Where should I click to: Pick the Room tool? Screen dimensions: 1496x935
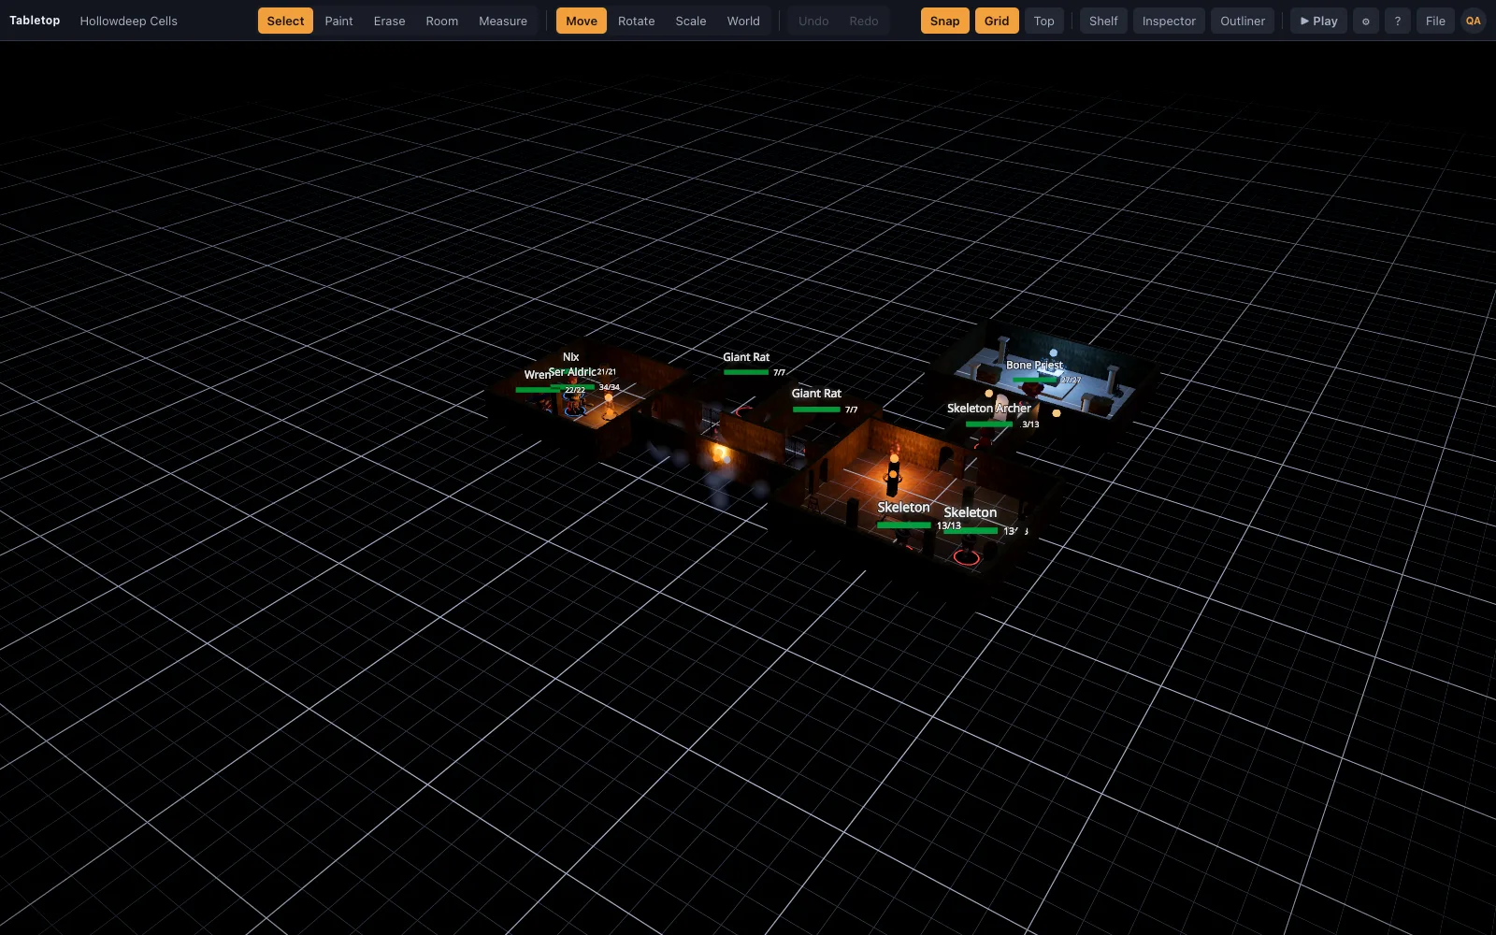[441, 21]
